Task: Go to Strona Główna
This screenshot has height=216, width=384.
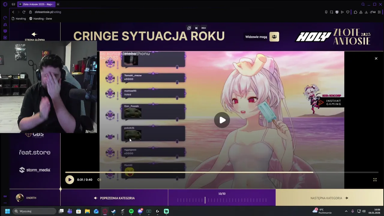Action: click(x=34, y=36)
